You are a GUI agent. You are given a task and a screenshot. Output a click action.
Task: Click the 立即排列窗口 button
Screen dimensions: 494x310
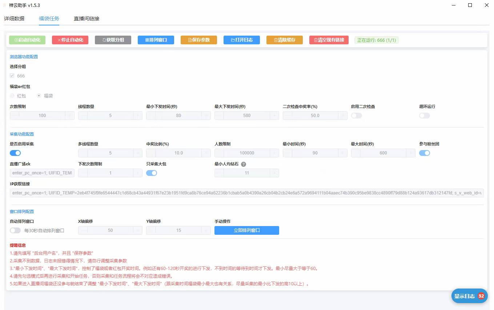(246, 230)
